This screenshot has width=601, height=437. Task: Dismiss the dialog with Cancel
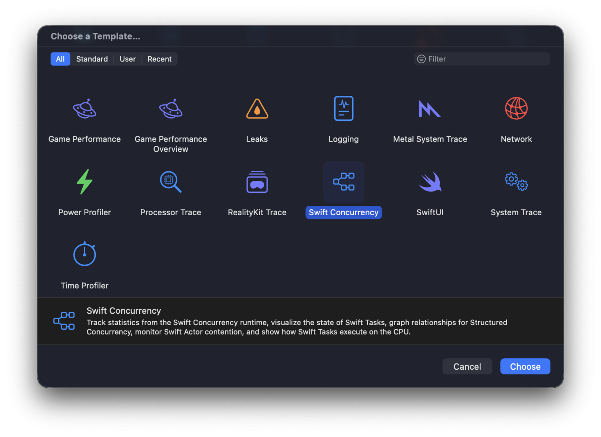(467, 367)
